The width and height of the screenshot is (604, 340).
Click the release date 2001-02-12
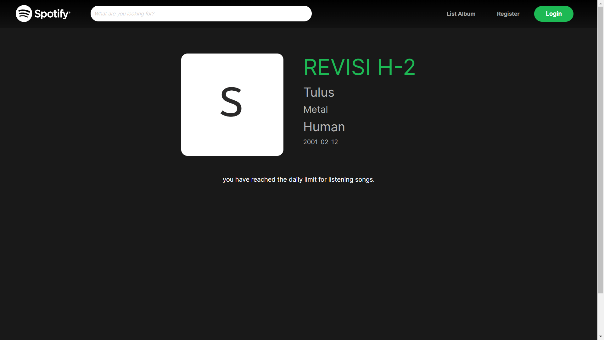pos(321,142)
